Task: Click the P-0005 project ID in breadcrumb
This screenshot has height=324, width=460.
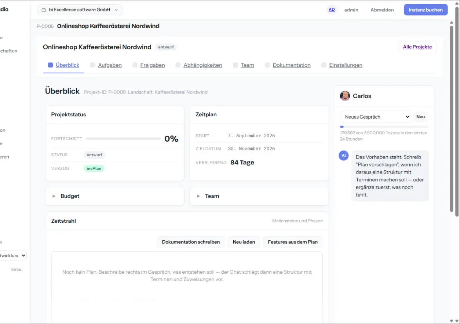Action: coord(45,26)
